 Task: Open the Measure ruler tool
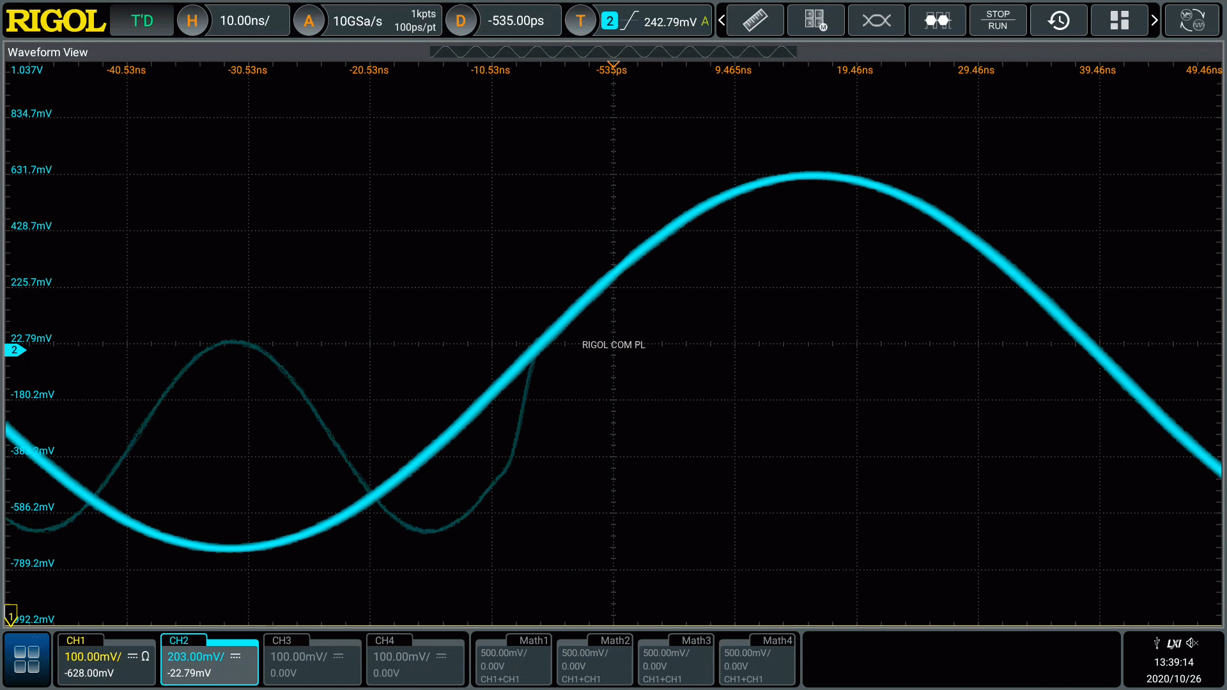click(x=755, y=20)
